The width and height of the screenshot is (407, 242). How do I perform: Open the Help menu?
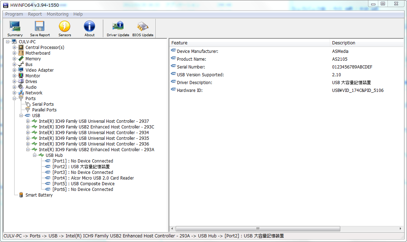[x=78, y=14]
